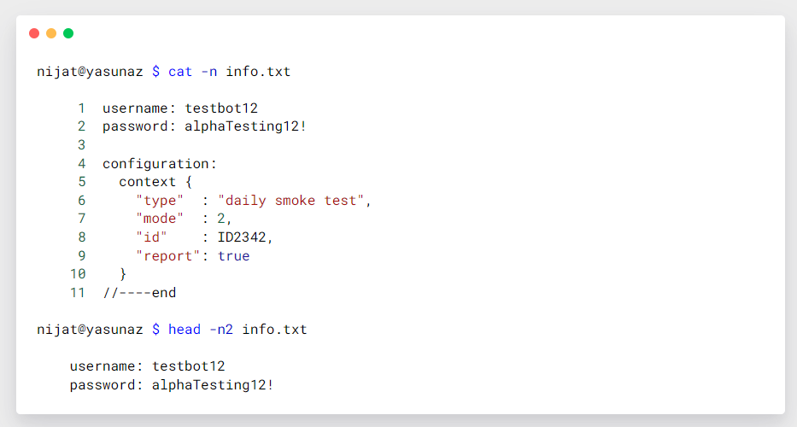797x427 pixels.
Task: Click the "daily smoke test" string value
Action: click(291, 201)
